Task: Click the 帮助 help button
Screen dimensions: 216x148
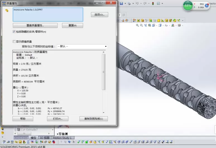Action: click(23, 119)
